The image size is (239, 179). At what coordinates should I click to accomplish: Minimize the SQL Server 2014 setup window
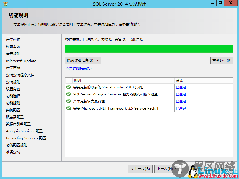pyautogui.click(x=212, y=3)
